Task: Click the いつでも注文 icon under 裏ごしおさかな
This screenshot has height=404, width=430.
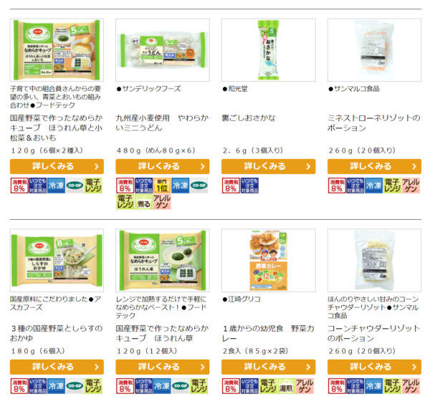Action: click(x=249, y=186)
